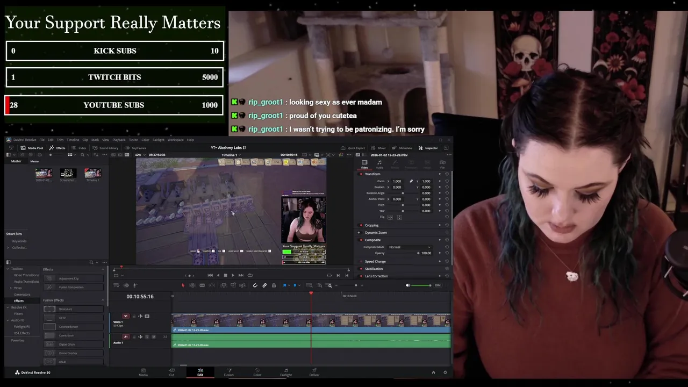The image size is (688, 387).
Task: Expand the Titles item in Toolbox
Action: [x=11, y=288]
